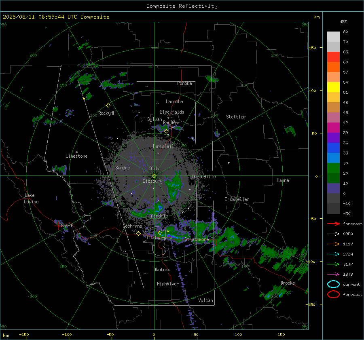Click the Hanna label
This screenshot has height=340, width=364.
pyautogui.click(x=283, y=180)
